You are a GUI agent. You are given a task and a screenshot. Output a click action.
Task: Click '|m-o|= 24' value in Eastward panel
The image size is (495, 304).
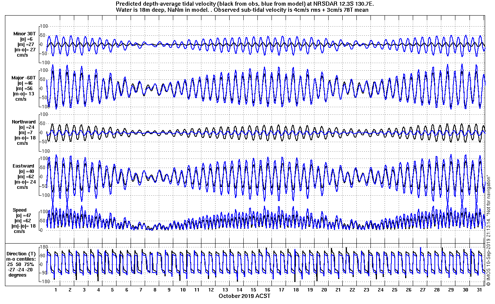tap(24, 182)
